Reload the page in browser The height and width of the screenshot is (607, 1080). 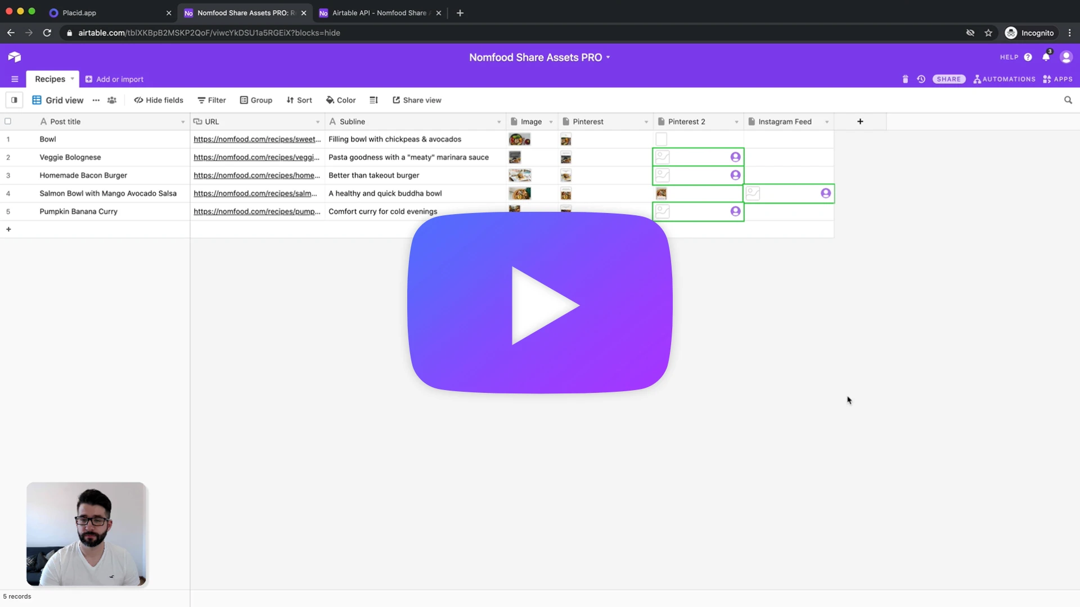click(47, 33)
